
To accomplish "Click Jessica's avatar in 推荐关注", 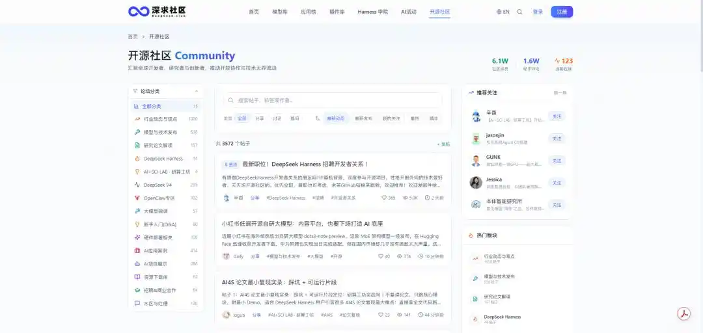I will coord(476,182).
